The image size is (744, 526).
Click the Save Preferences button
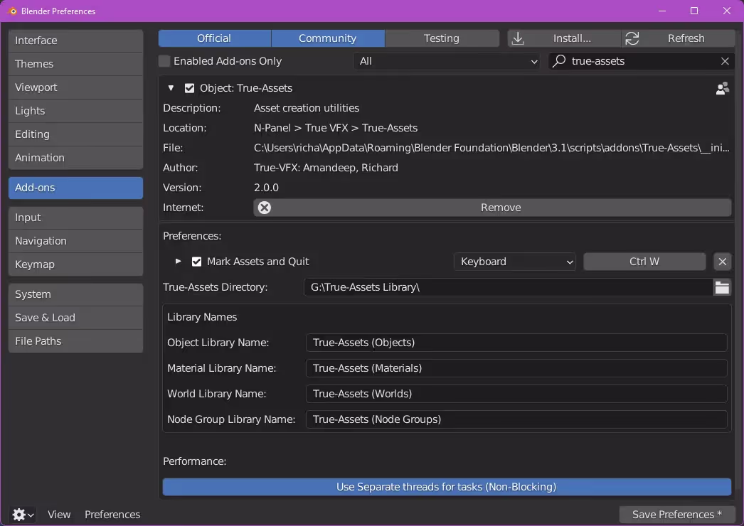[x=676, y=514]
